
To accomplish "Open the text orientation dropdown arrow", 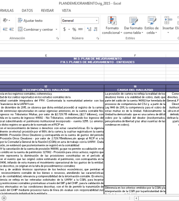I will [x=9, y=21].
